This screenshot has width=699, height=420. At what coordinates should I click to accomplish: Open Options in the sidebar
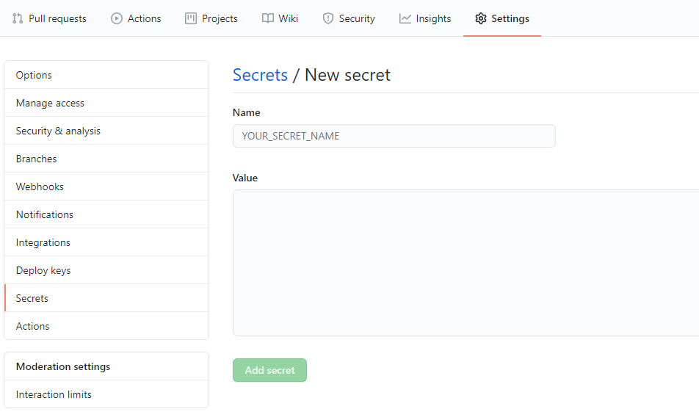(x=106, y=75)
